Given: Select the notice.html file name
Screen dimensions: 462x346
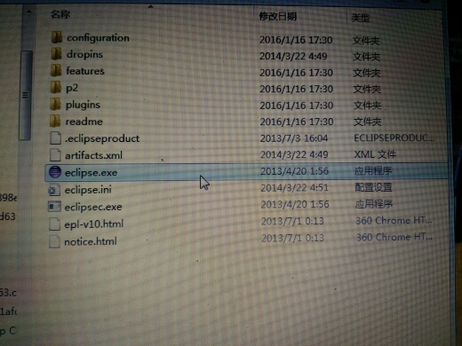Looking at the screenshot, I should (91, 241).
